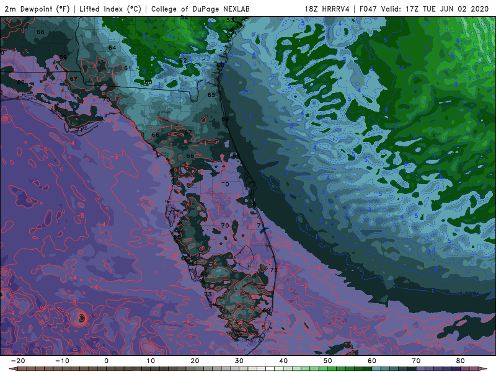This screenshot has height=372, width=496.
Task: Click the 64 dewpoint value on the map
Action: [112, 48]
